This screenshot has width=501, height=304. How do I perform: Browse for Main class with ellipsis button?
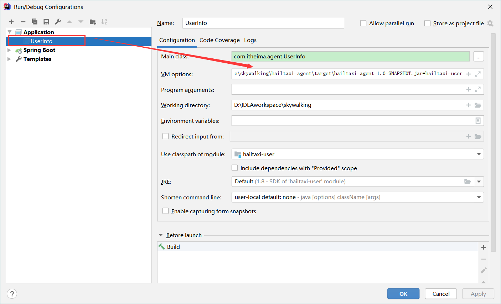479,56
